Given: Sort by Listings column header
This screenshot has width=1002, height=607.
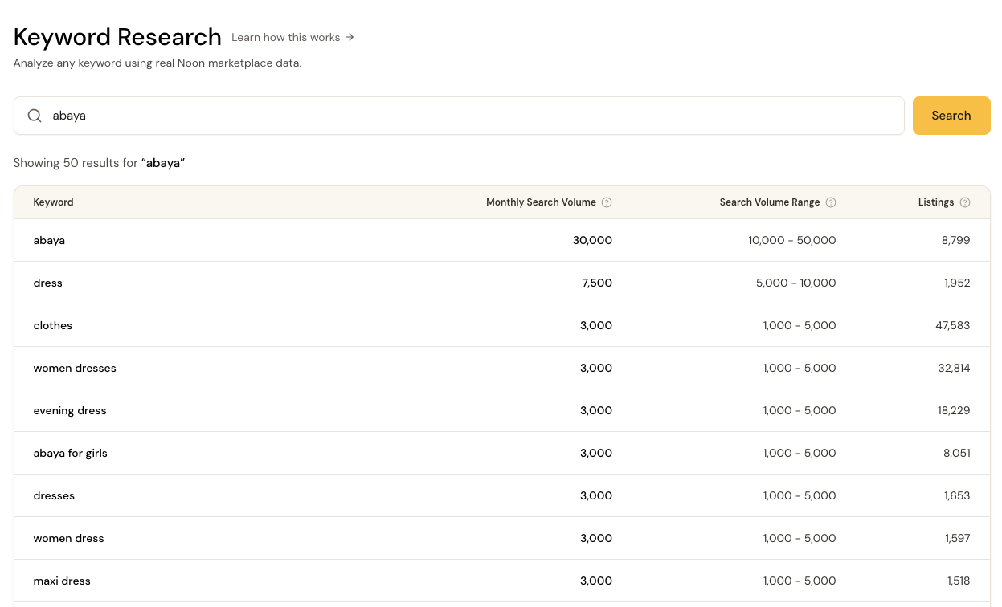Looking at the screenshot, I should [936, 202].
